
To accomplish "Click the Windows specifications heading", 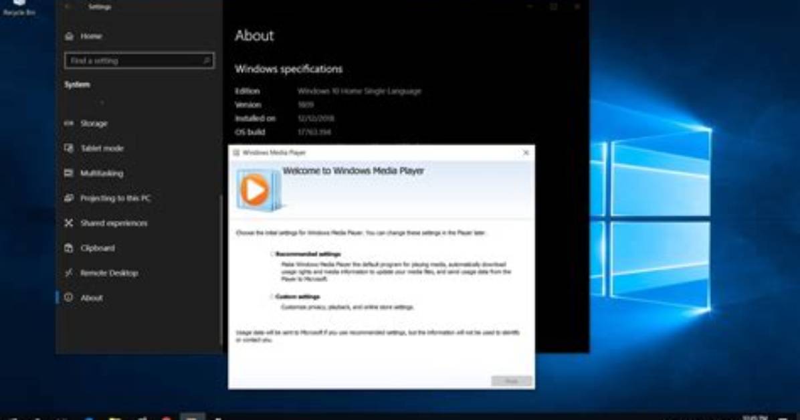I will 289,70.
